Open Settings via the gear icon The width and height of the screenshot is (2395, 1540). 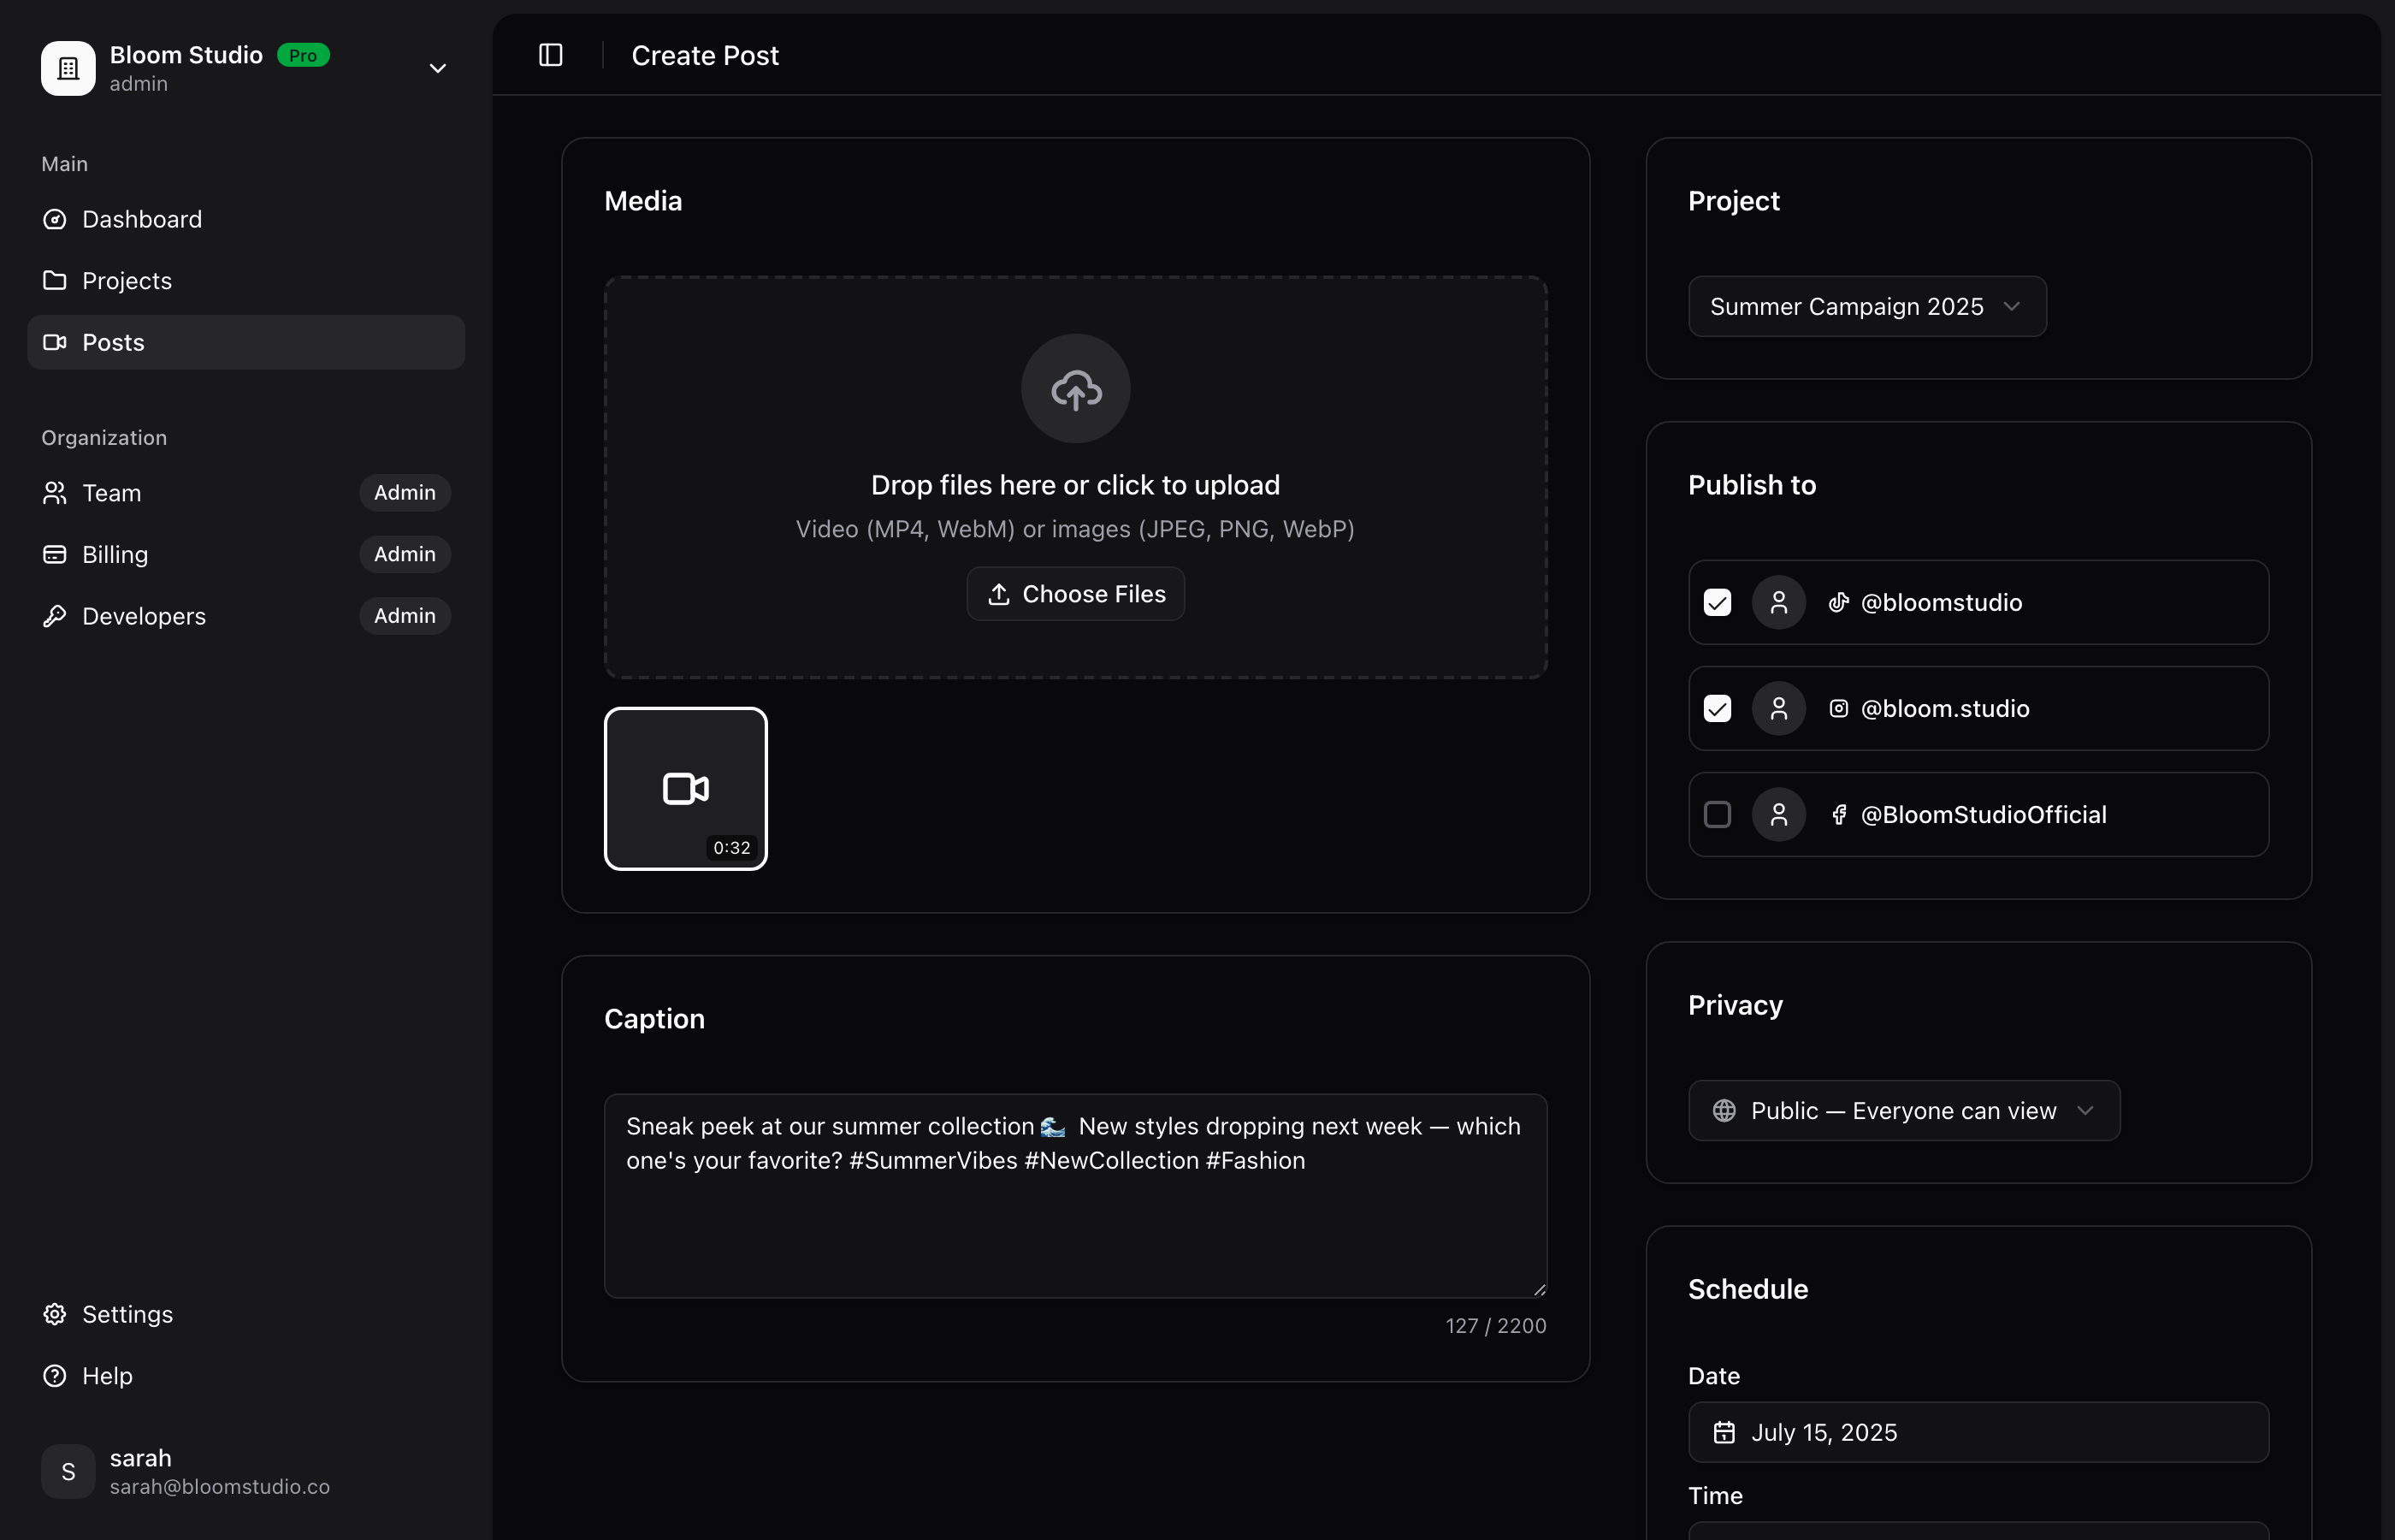pos(55,1313)
